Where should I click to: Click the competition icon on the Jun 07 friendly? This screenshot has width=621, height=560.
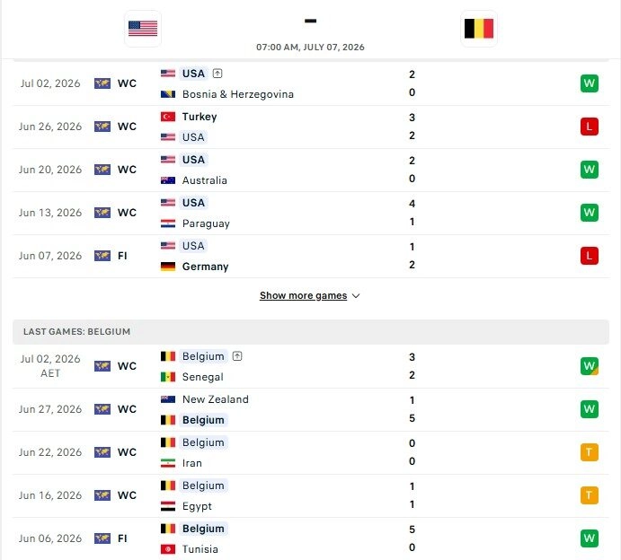click(x=102, y=256)
